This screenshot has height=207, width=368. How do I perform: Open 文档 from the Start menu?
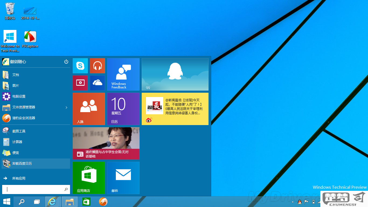coord(36,75)
